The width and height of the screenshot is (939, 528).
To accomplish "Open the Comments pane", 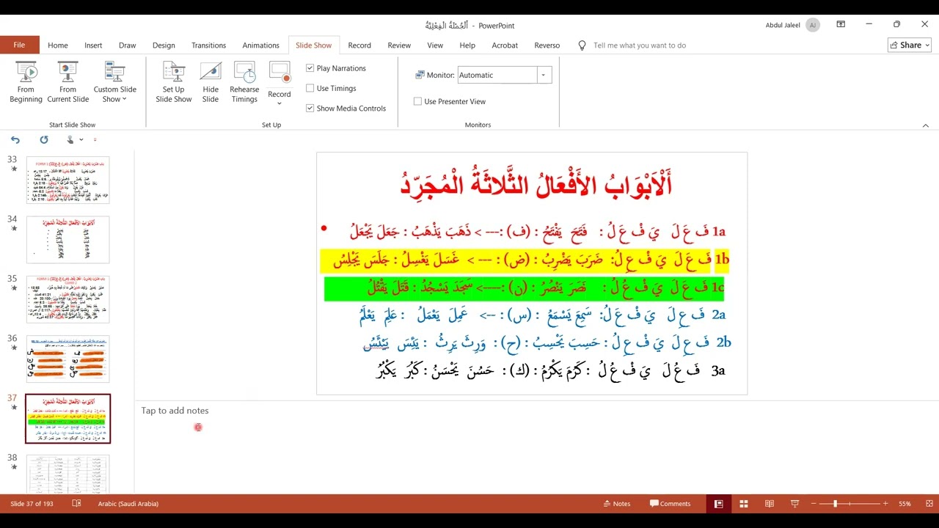I will click(x=670, y=504).
